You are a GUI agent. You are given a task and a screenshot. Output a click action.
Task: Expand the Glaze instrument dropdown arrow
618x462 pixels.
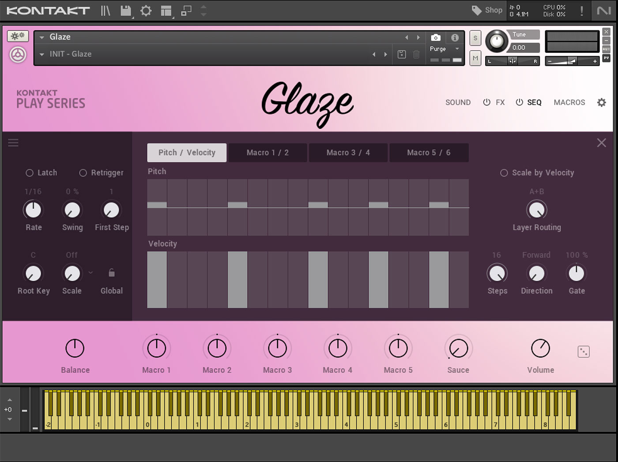[x=42, y=37]
